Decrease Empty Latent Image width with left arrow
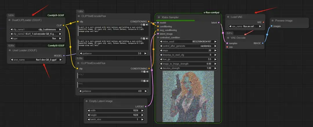Screen dimensions: 313x127 point(88,110)
